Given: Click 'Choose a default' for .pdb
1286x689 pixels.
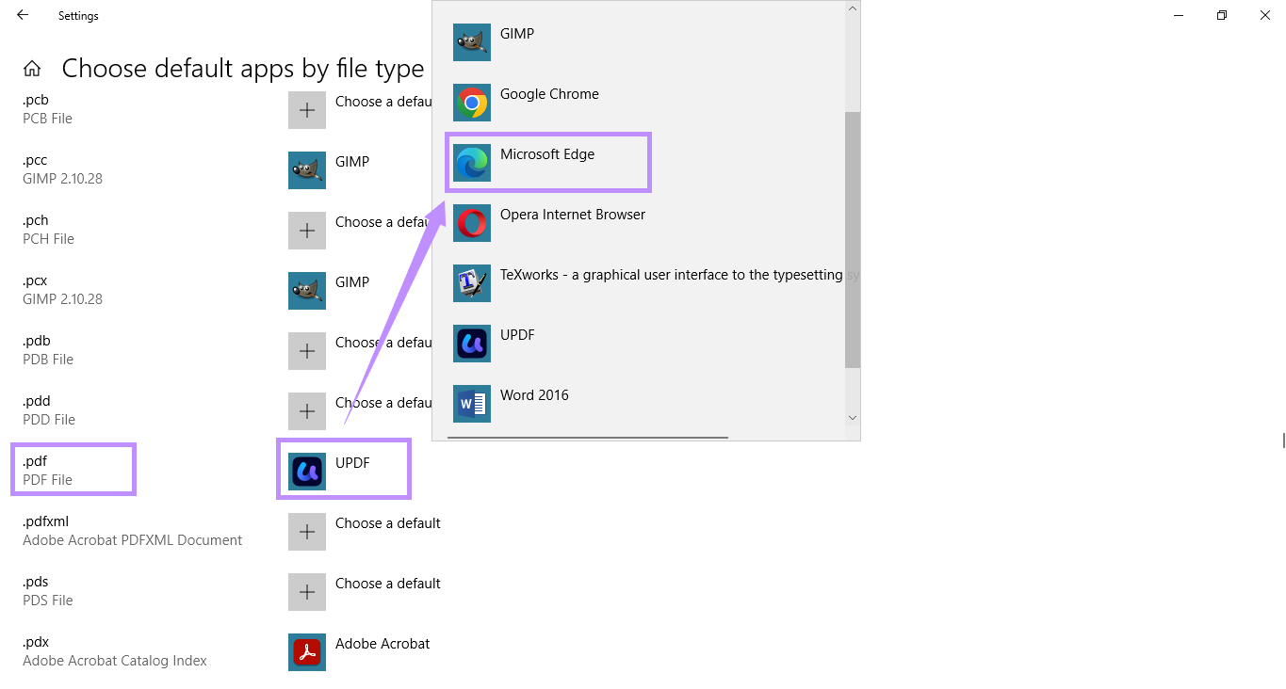Looking at the screenshot, I should [383, 343].
